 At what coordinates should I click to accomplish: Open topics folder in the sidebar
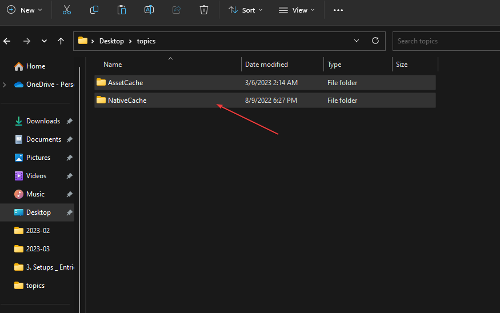pos(29,286)
